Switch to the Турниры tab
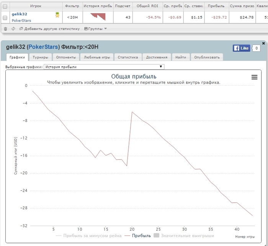Screen dimensions: 268x246 click(x=40, y=57)
